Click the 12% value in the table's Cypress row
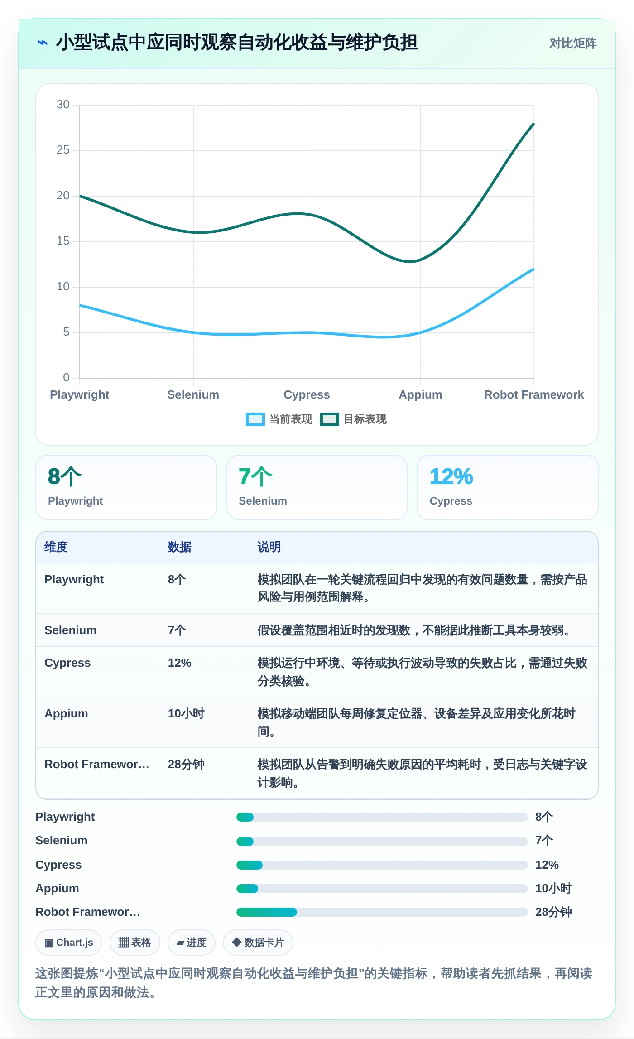Screen dimensions: 634x1039 [x=180, y=663]
